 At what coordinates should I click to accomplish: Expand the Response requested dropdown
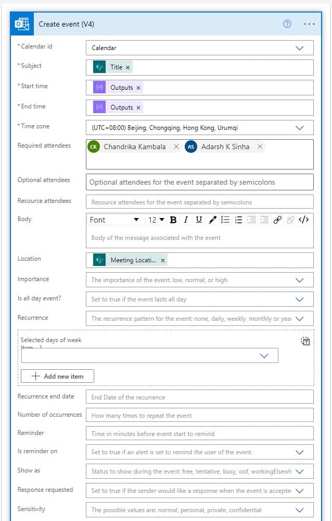click(300, 491)
